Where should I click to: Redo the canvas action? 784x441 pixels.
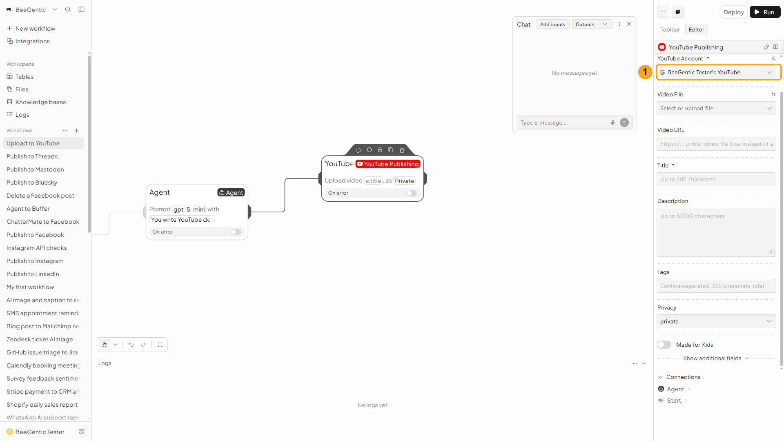tap(143, 345)
